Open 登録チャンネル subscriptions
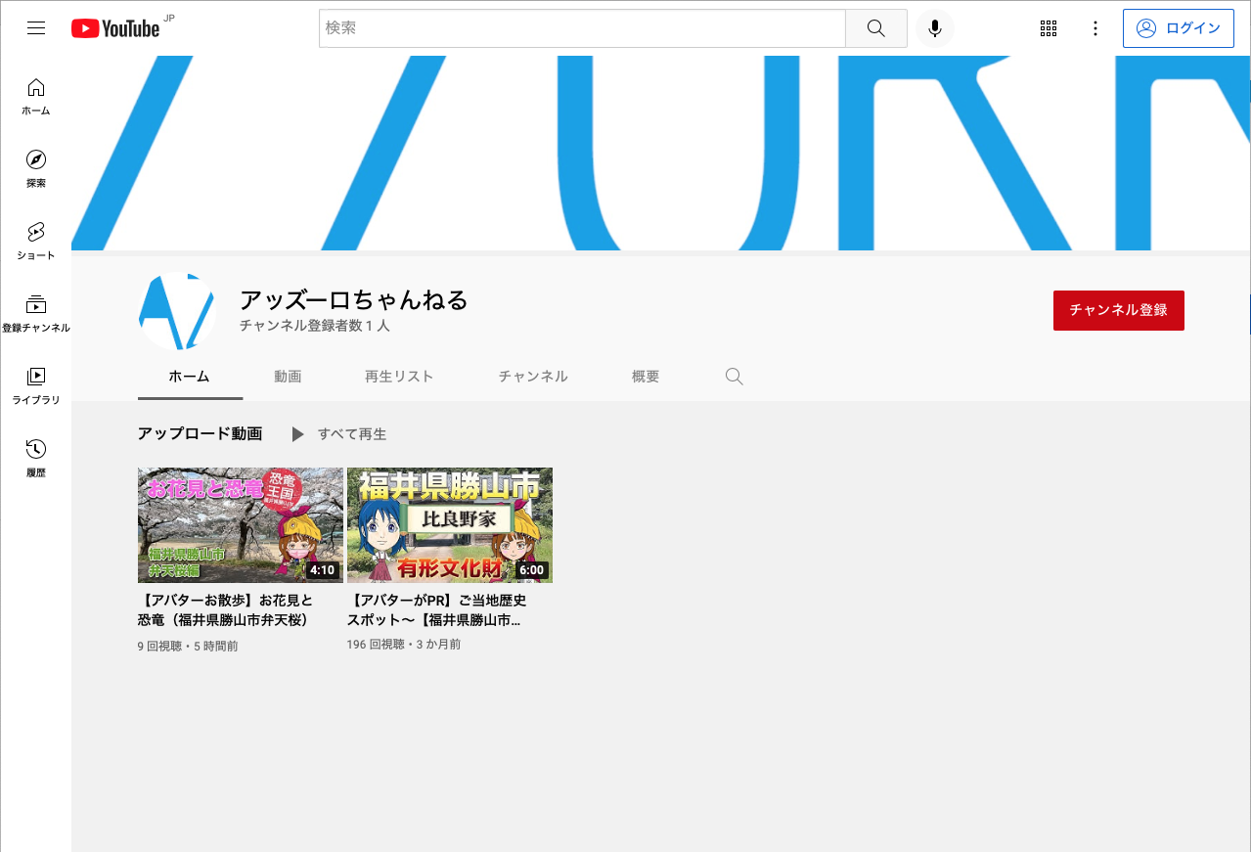 35,310
